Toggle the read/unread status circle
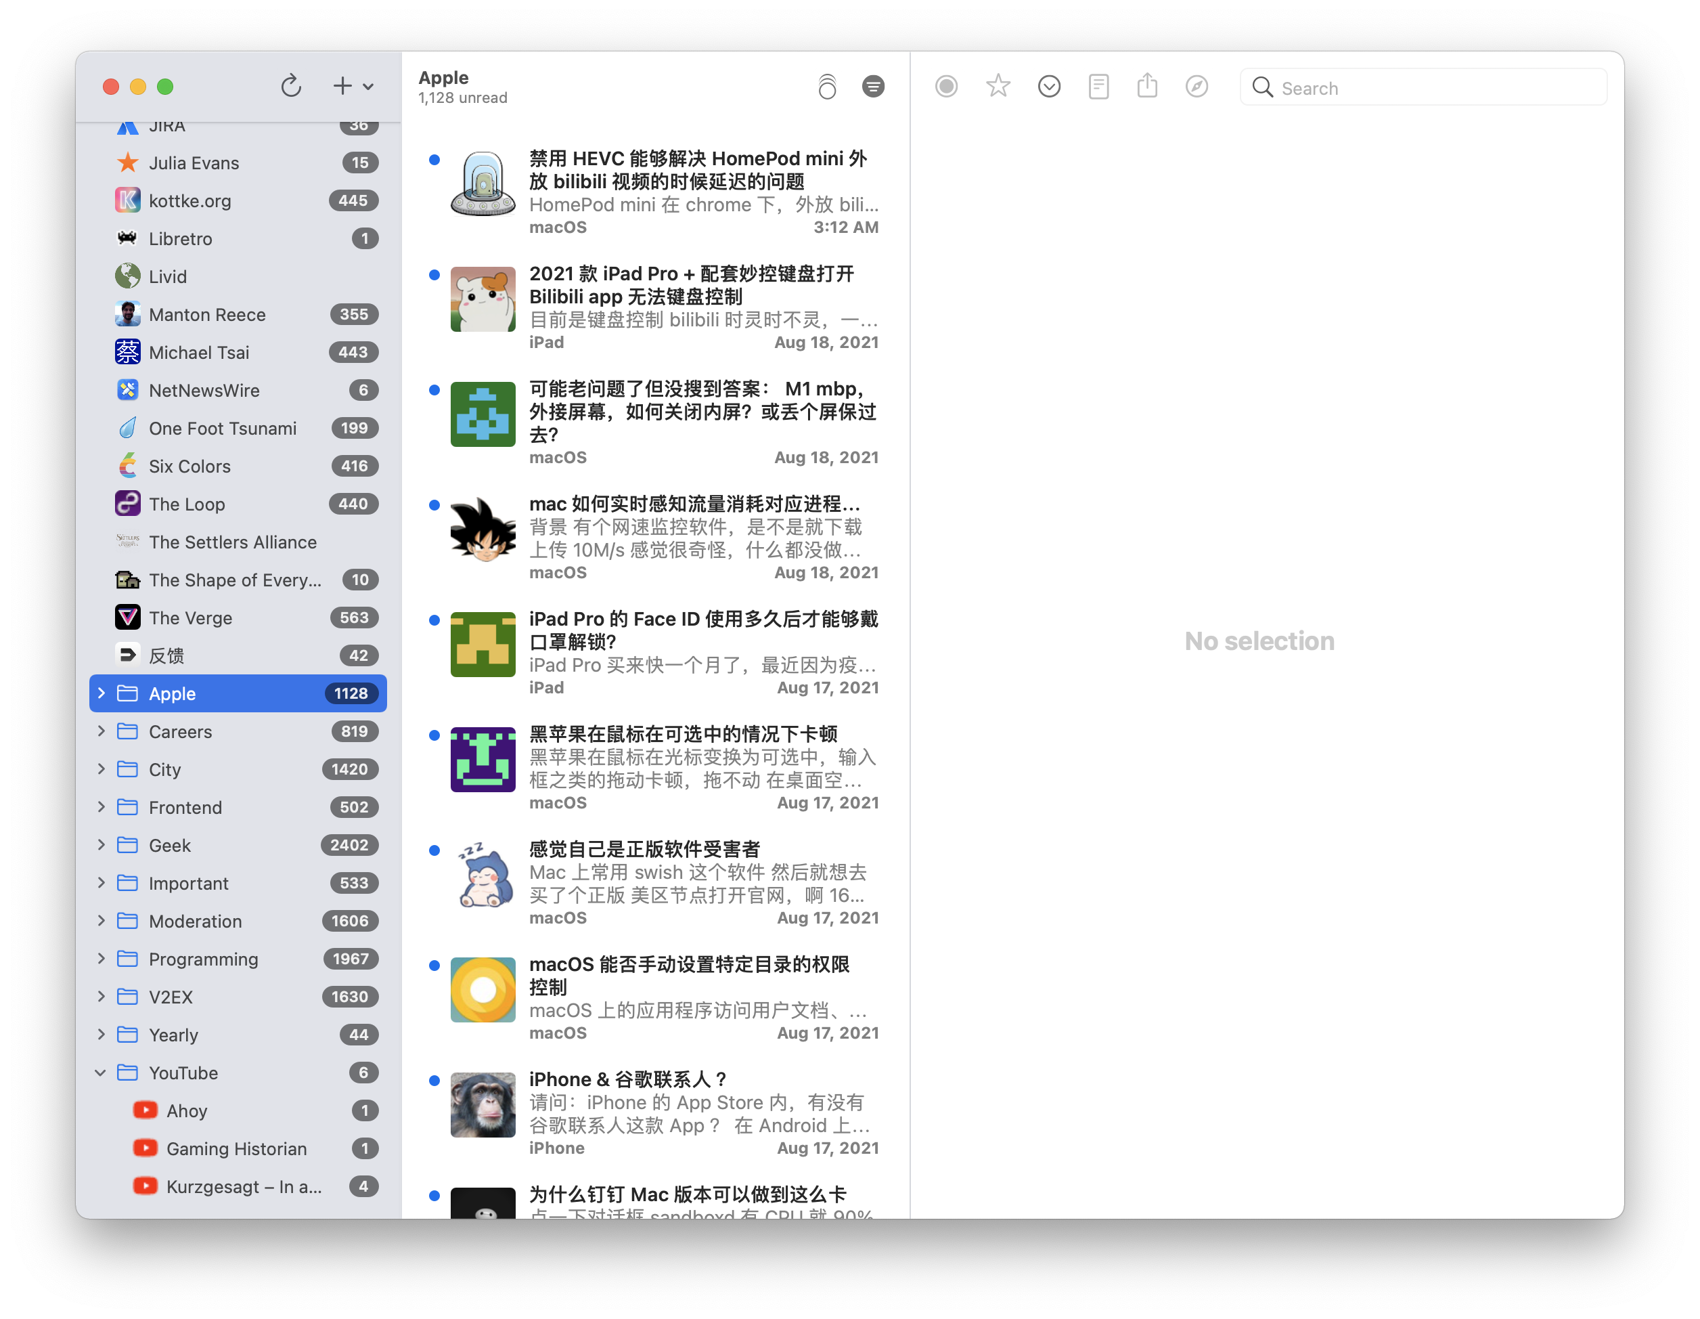 pos(945,87)
